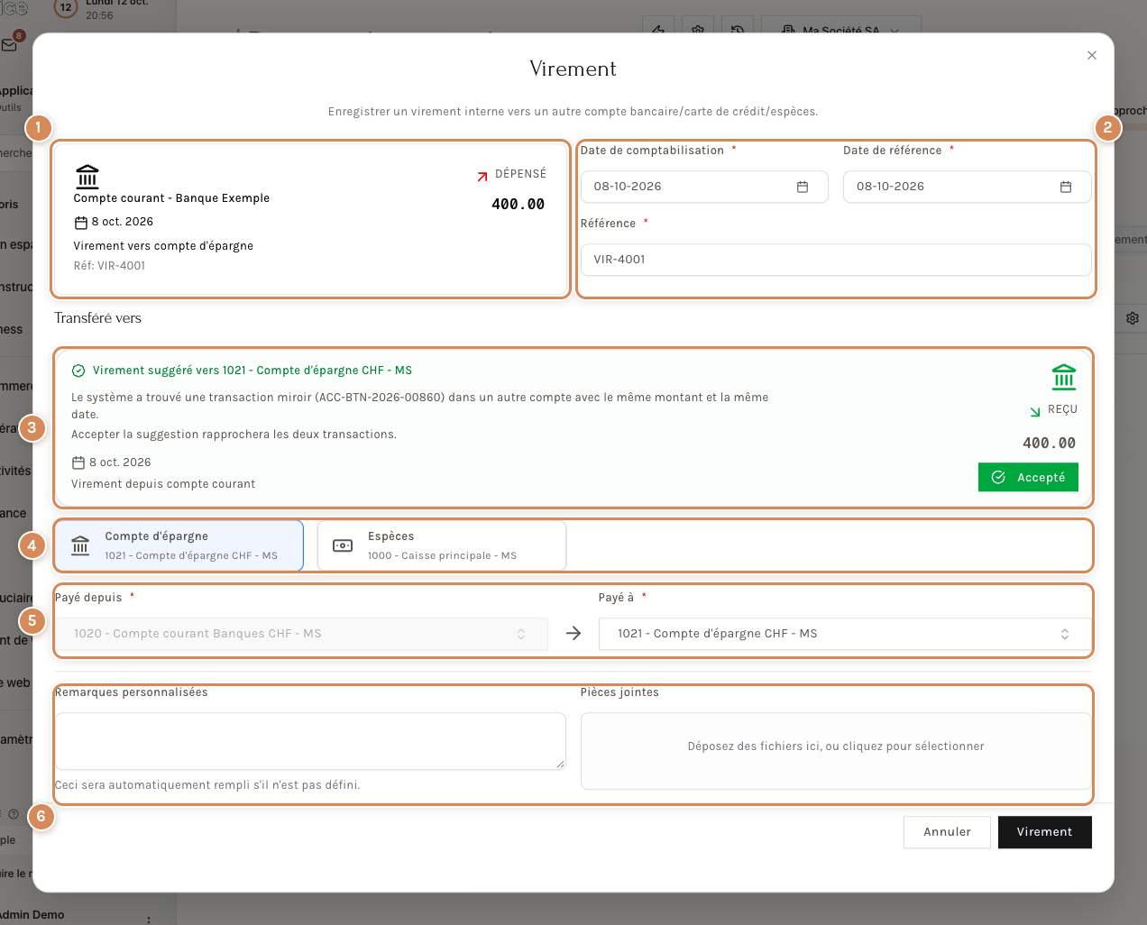Click the calendar icon in the expense card
1147x925 pixels.
[80, 223]
